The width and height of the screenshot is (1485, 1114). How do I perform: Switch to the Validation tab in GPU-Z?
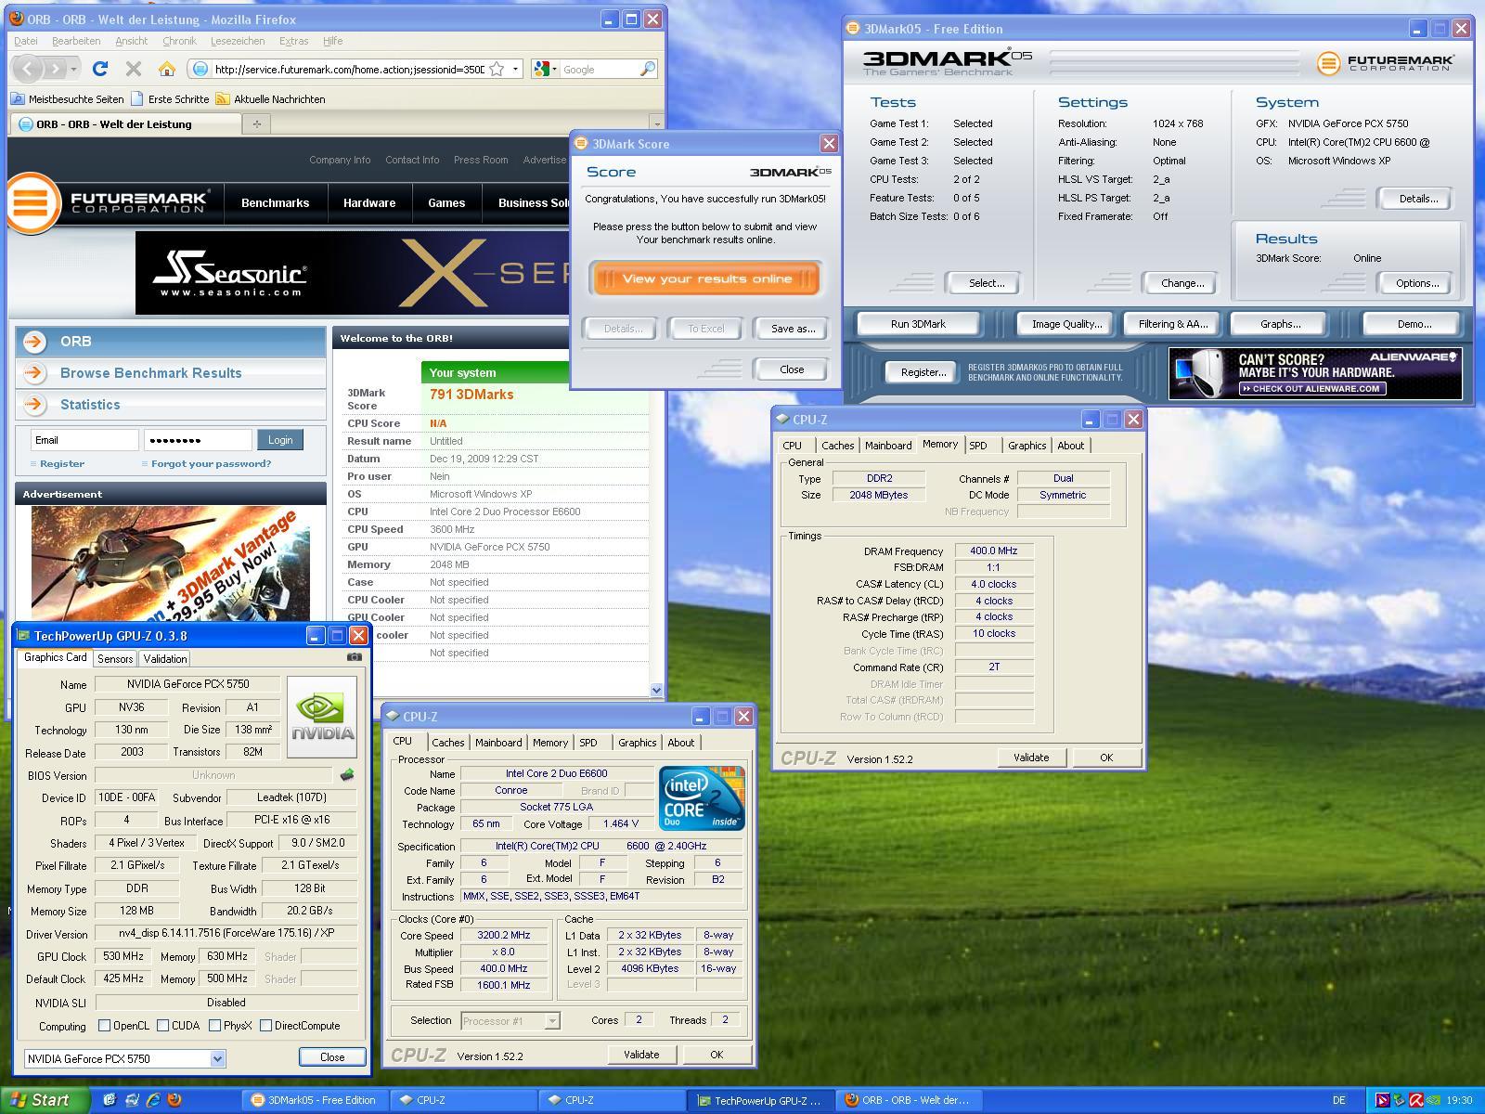(165, 658)
